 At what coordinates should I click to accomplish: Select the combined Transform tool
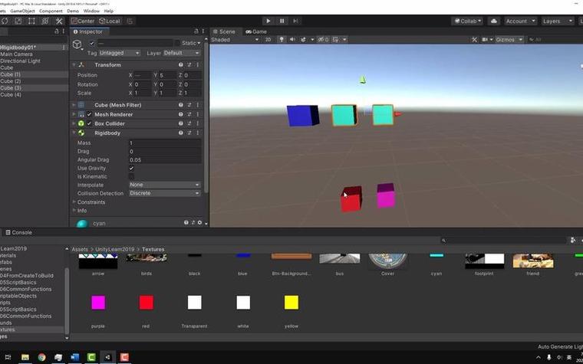45,21
